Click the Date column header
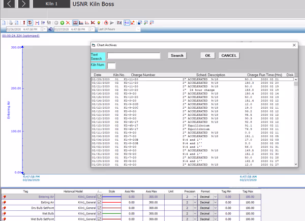The image size is (305, 221). 98,75
